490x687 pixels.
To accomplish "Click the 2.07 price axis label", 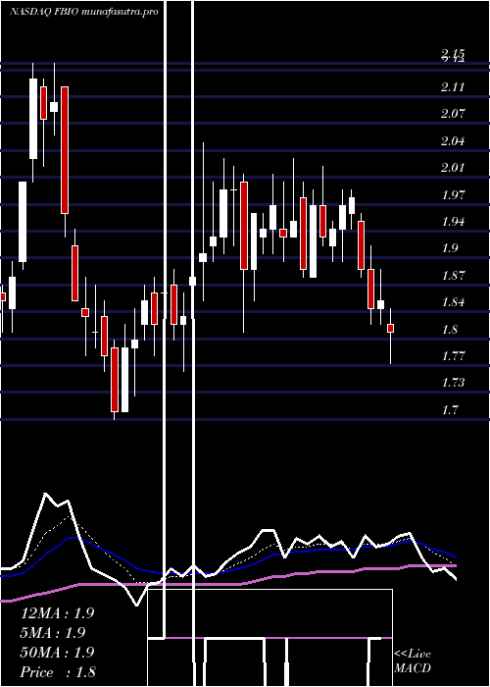I will click(453, 115).
